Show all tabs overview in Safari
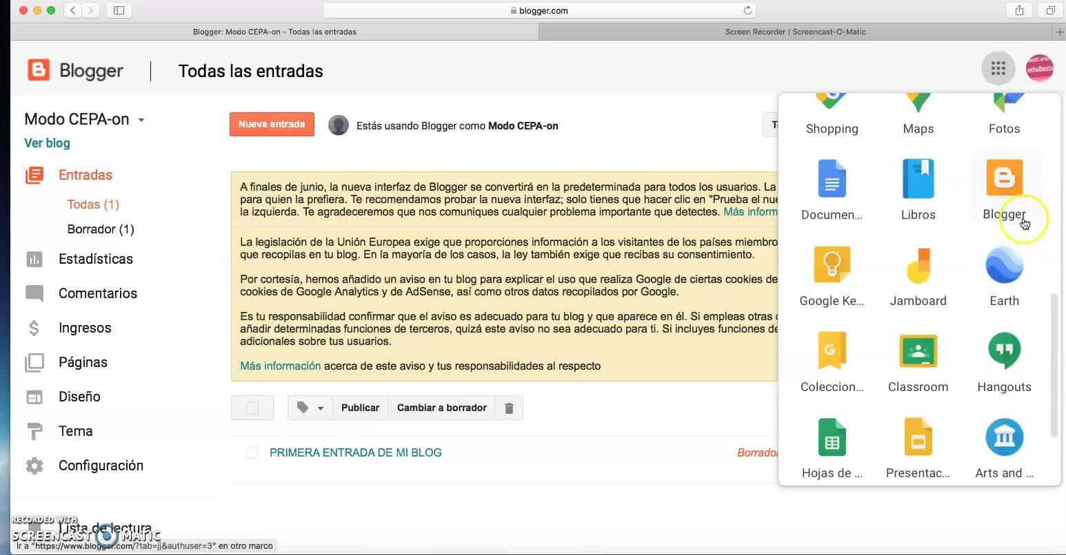The height and width of the screenshot is (555, 1066). coord(1050,10)
